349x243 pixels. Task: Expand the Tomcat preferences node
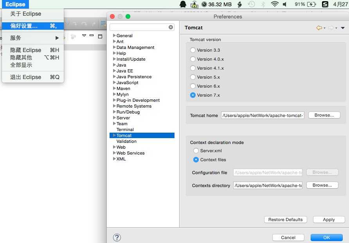tap(114, 135)
